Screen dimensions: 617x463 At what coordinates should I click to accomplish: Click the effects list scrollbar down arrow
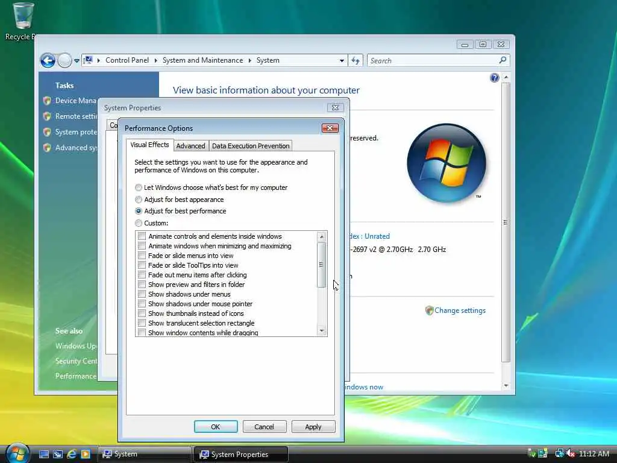(322, 331)
